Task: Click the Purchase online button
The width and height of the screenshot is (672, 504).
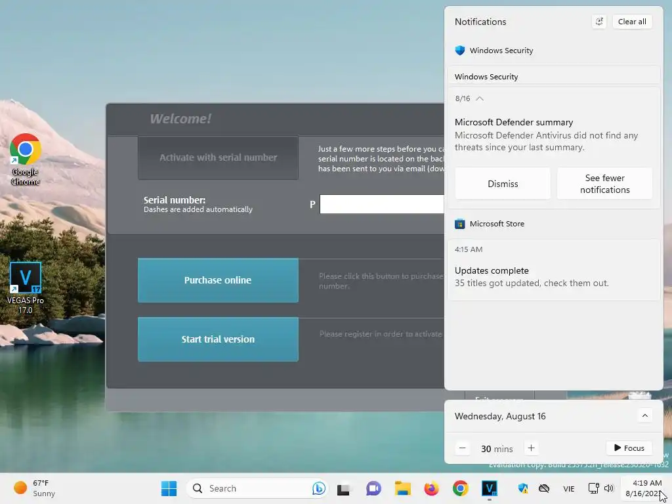Action: click(x=218, y=280)
